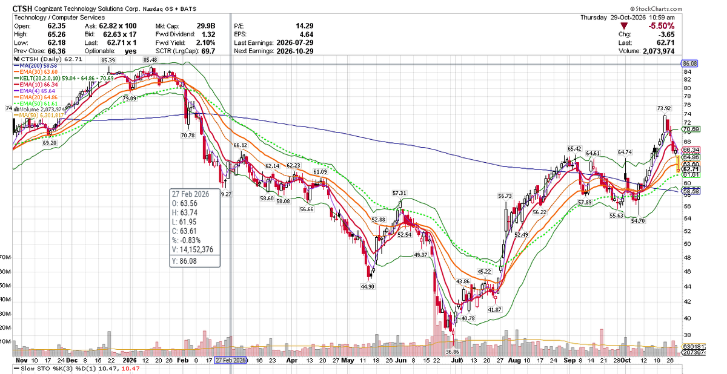Click the 27 Feb 2026 date marker on time axis
Image resolution: width=727 pixels, height=374 pixels.
(x=230, y=359)
